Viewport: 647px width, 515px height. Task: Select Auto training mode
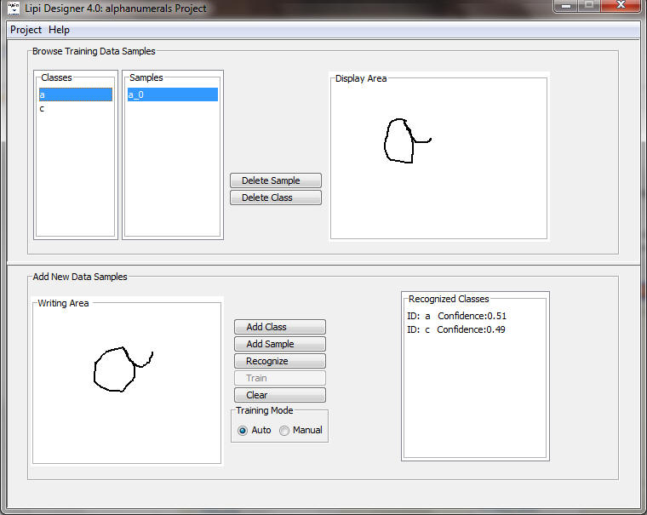point(243,431)
